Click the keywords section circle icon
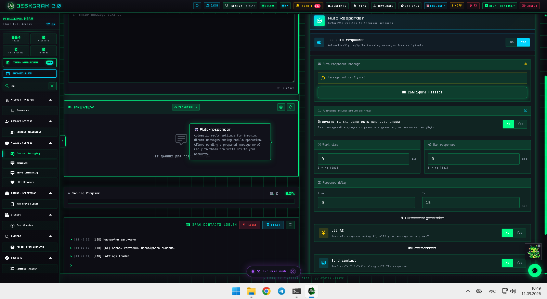This screenshot has width=547, height=299. pos(525,110)
